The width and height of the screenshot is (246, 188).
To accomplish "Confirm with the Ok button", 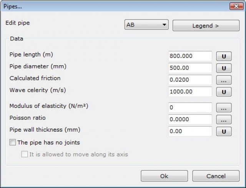I will tap(164, 176).
